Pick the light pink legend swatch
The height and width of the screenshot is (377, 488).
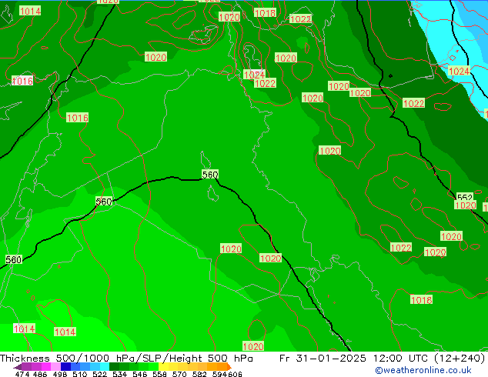(x=56, y=367)
